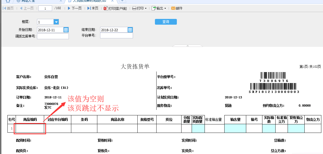323x154 pixels.
Task: Click the home icon tab
Action: point(8,1)
